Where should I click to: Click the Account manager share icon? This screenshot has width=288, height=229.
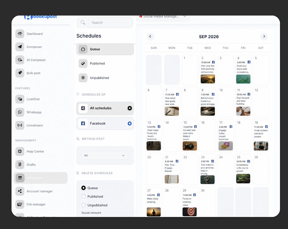20,191
